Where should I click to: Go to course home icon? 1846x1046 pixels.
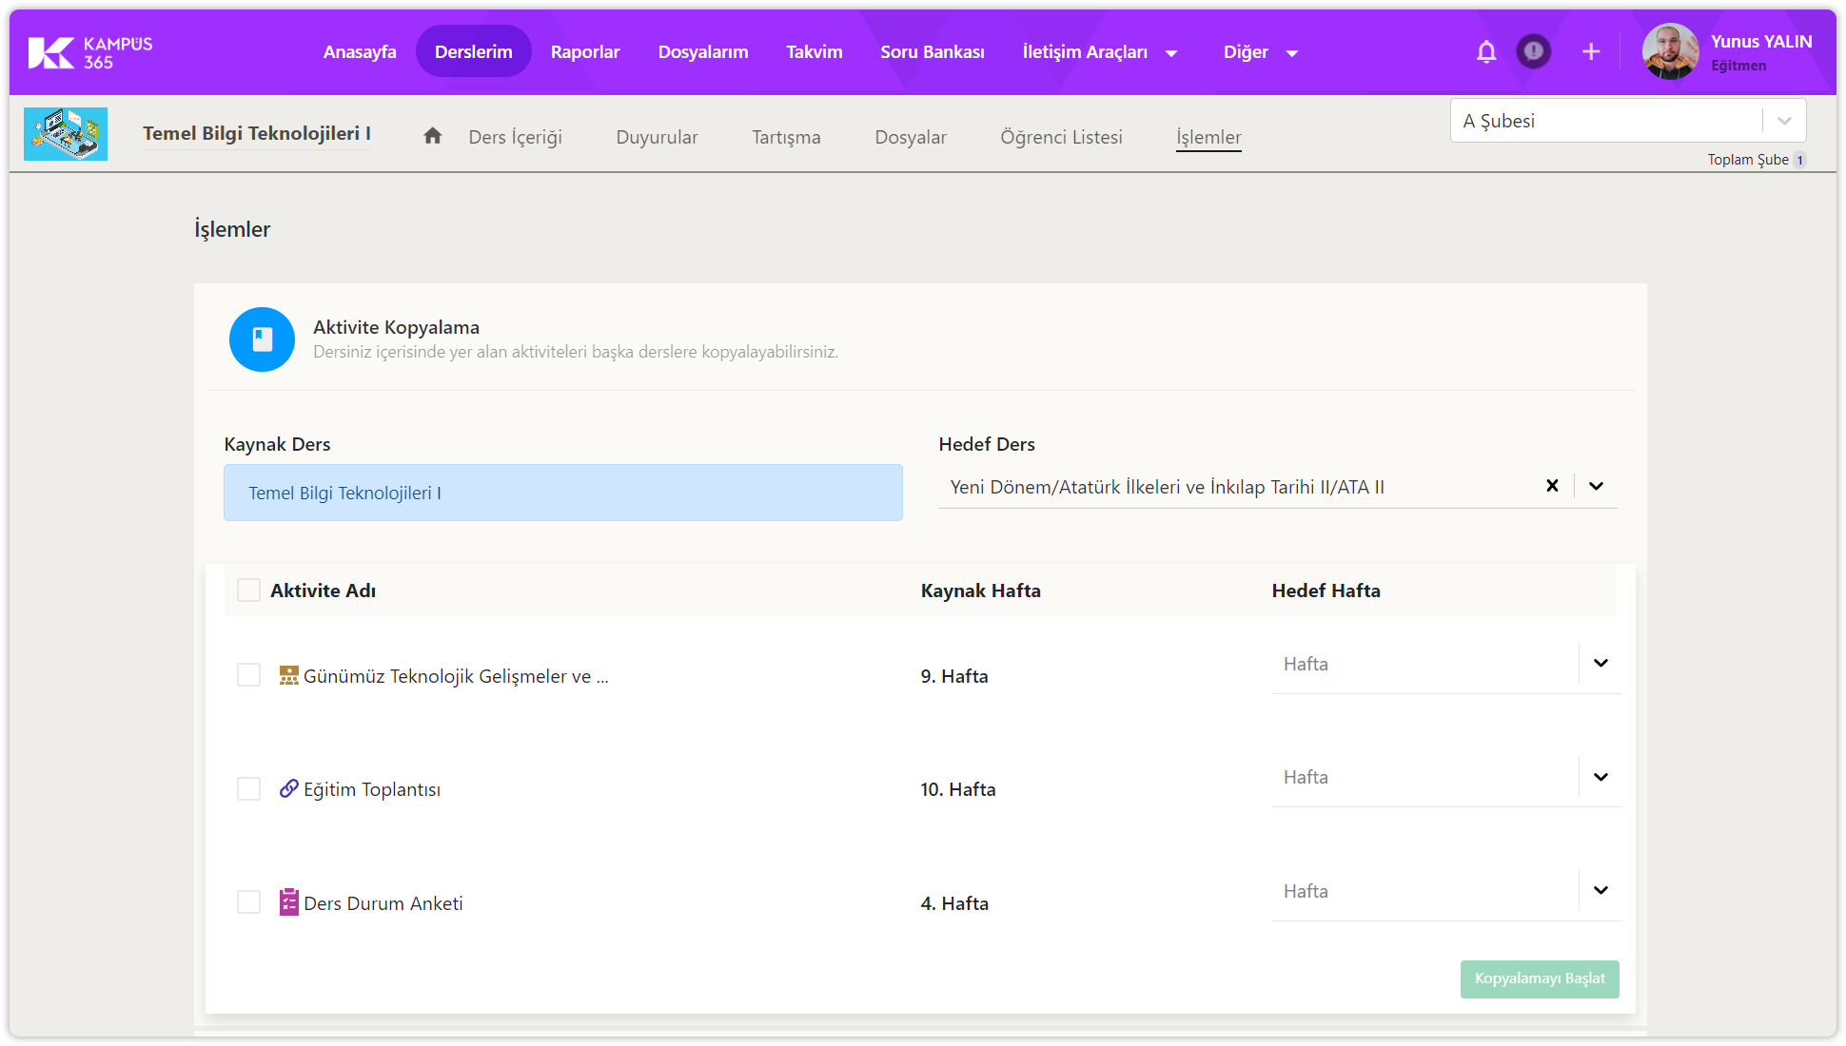(433, 136)
